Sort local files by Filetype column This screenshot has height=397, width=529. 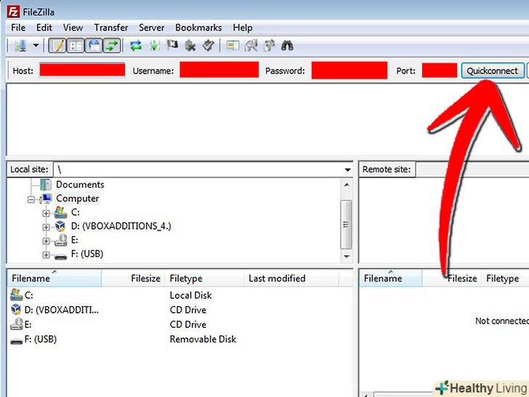pyautogui.click(x=204, y=278)
